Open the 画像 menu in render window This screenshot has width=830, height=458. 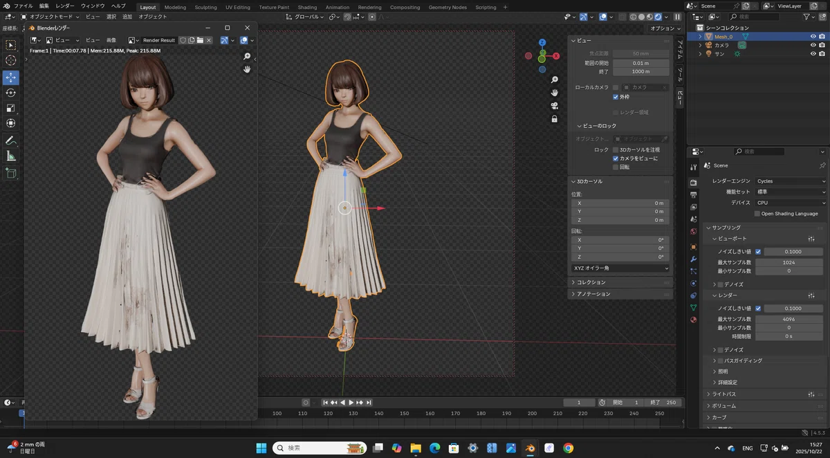[x=111, y=40]
